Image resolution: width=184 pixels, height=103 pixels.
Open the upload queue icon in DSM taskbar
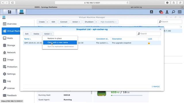152,12
